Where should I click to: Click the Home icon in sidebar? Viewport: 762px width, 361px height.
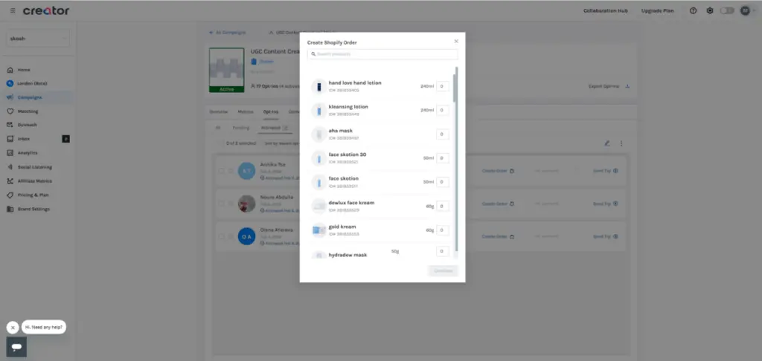point(10,70)
